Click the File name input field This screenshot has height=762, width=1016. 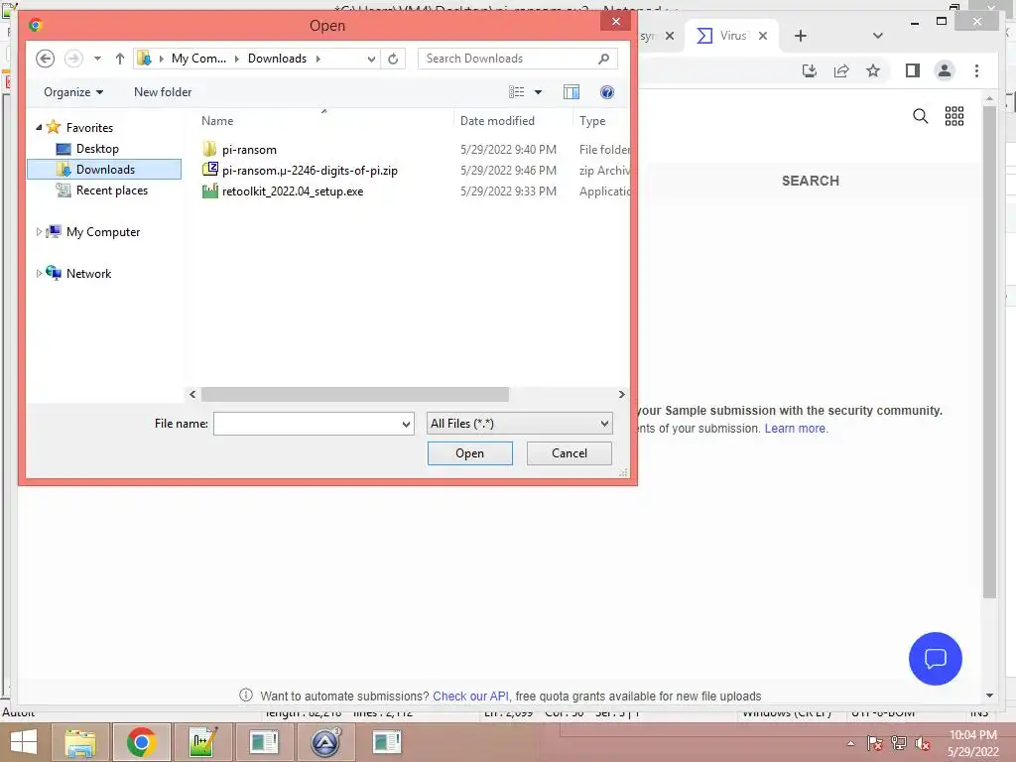click(307, 424)
